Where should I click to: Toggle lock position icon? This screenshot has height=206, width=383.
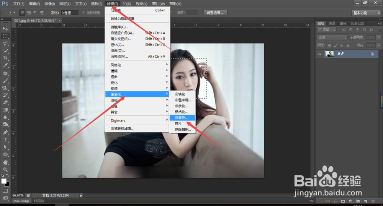(x=342, y=45)
